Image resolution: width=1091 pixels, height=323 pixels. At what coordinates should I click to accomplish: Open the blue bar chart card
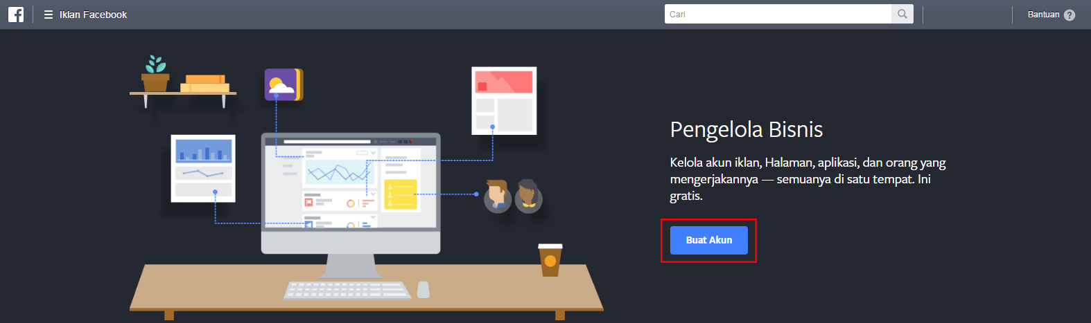(x=203, y=168)
